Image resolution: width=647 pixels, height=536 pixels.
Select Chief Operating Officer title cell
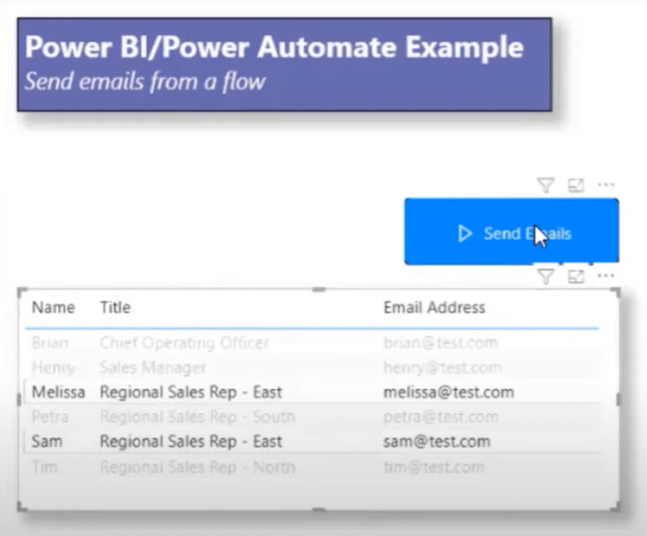coord(185,343)
